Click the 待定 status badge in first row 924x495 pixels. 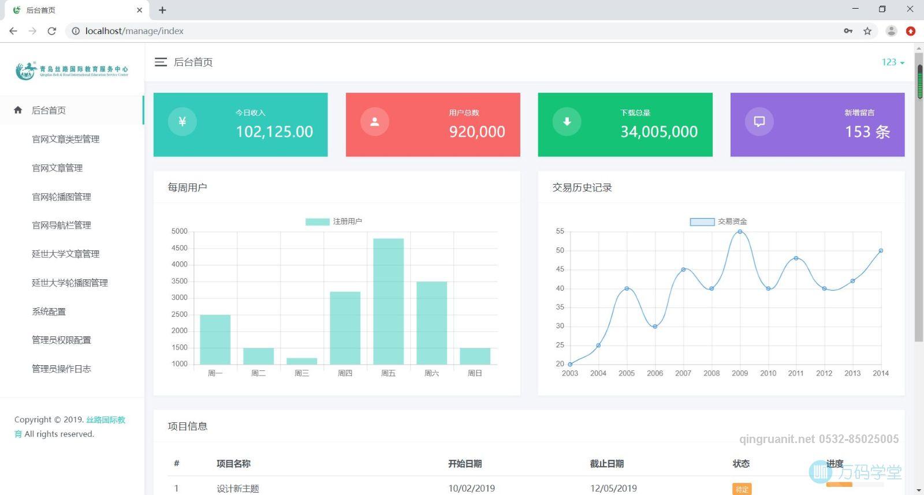point(742,489)
